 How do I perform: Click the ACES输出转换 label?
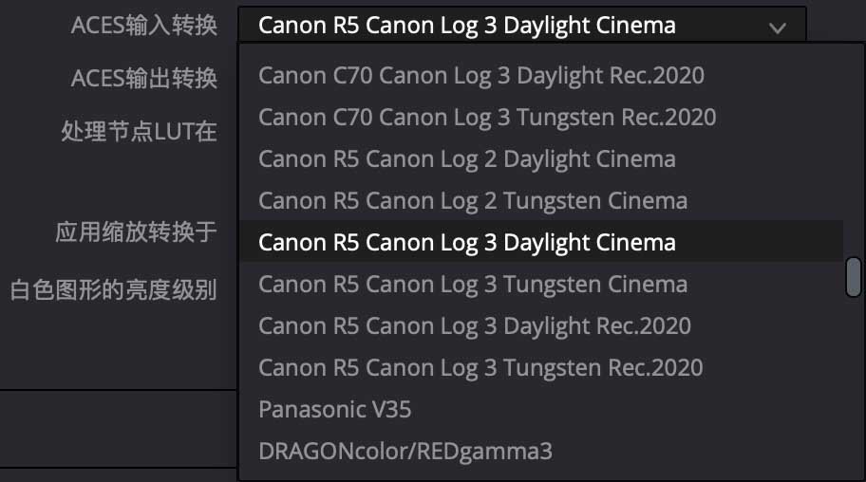(x=144, y=78)
